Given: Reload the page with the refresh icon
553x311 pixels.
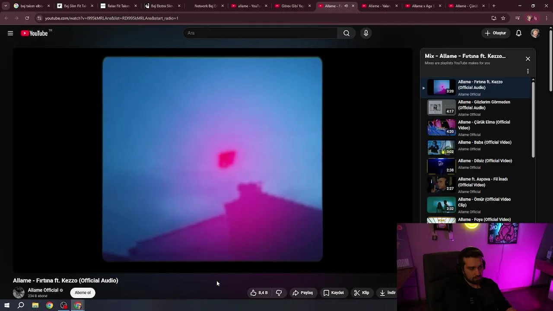Looking at the screenshot, I should click(x=27, y=18).
